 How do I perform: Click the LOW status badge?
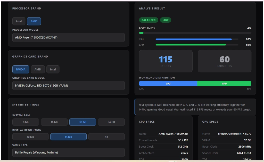click(166, 20)
